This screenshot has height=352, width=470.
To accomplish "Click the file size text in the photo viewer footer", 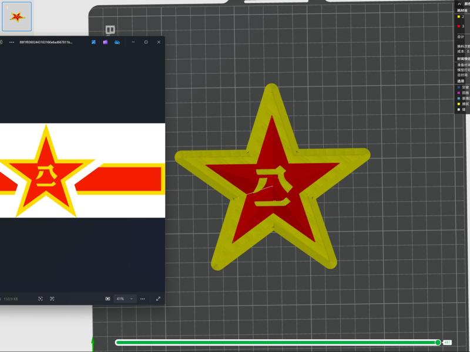I will 11,299.
